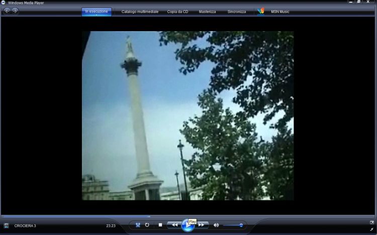Toggle repeat mode
The height and width of the screenshot is (235, 377).
[147, 225]
